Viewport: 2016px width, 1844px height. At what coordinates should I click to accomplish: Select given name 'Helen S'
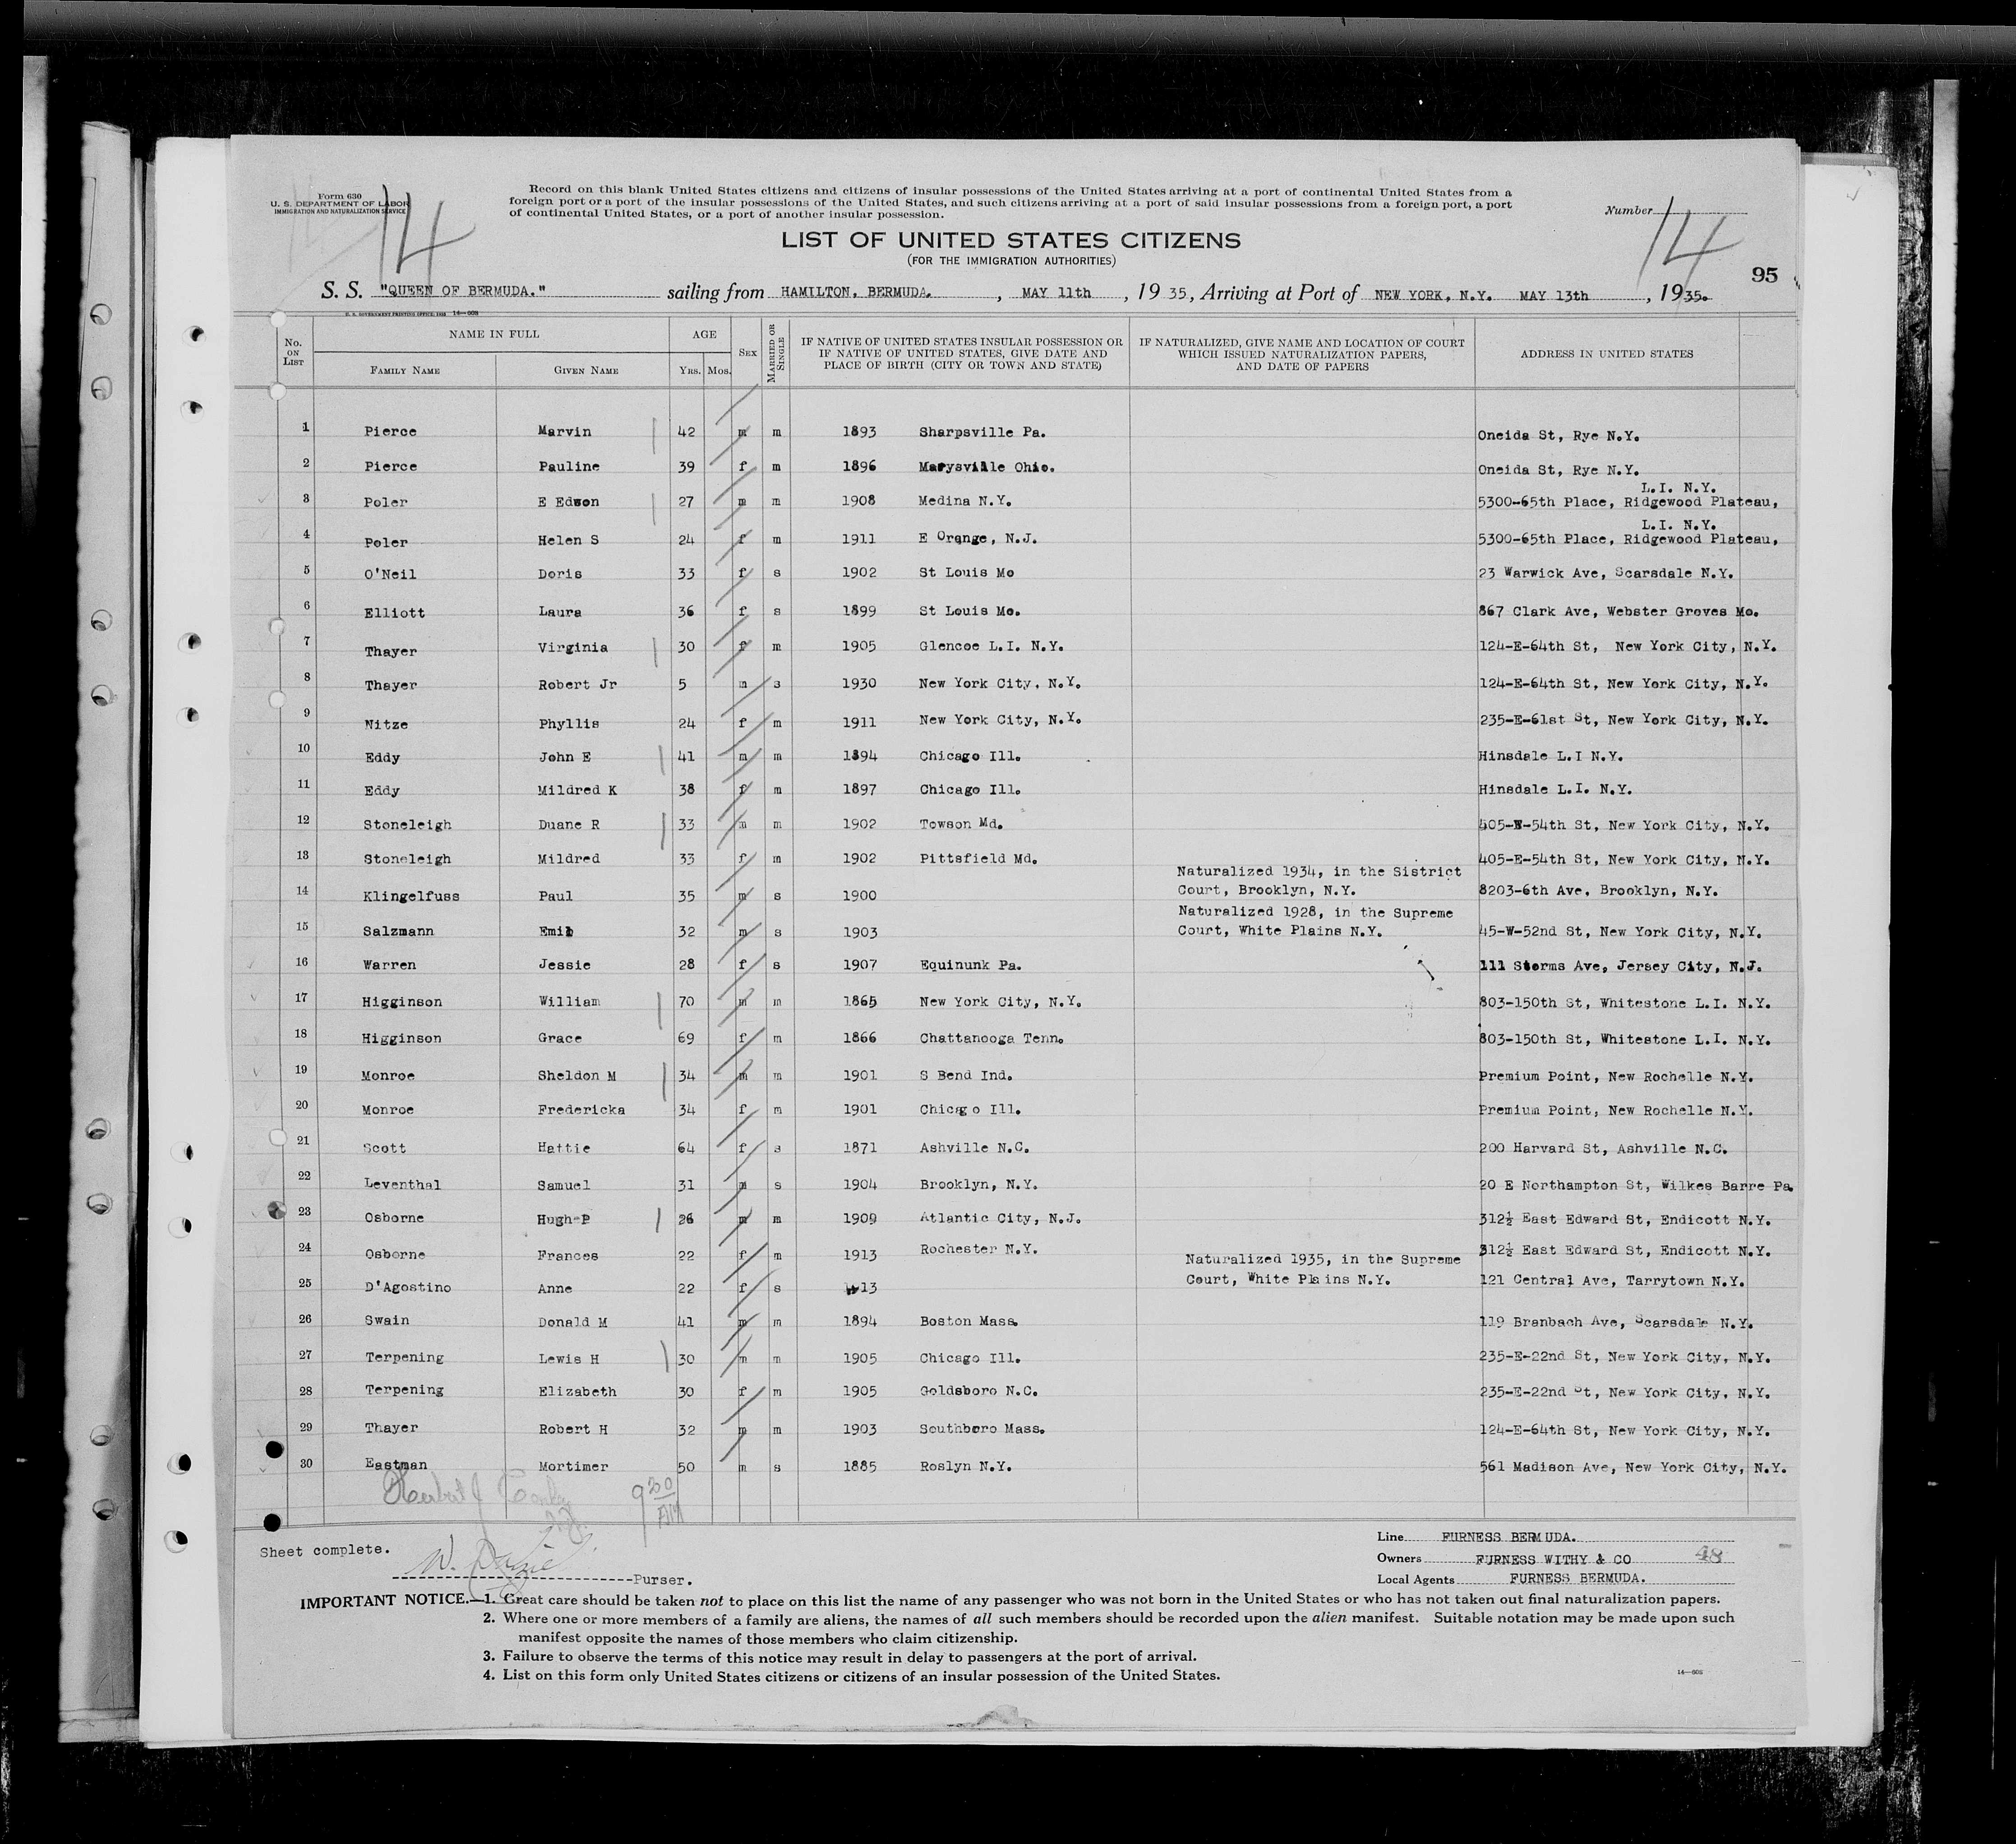568,540
